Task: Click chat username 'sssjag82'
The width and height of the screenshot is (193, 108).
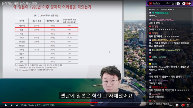Action: pos(156,94)
